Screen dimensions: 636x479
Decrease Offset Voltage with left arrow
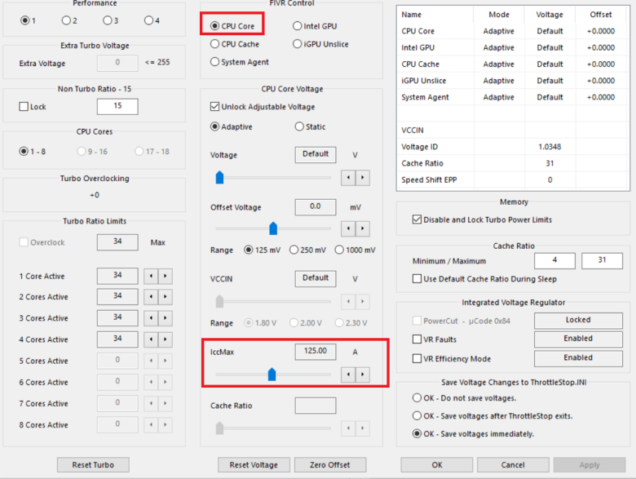[348, 228]
